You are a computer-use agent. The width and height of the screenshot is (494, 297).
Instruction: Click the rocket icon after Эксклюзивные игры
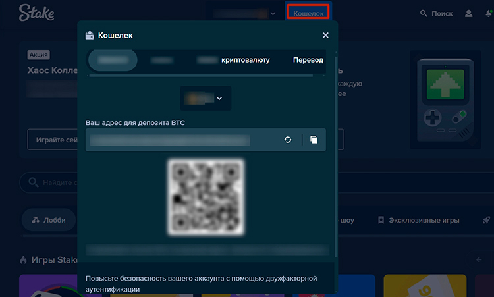click(487, 220)
